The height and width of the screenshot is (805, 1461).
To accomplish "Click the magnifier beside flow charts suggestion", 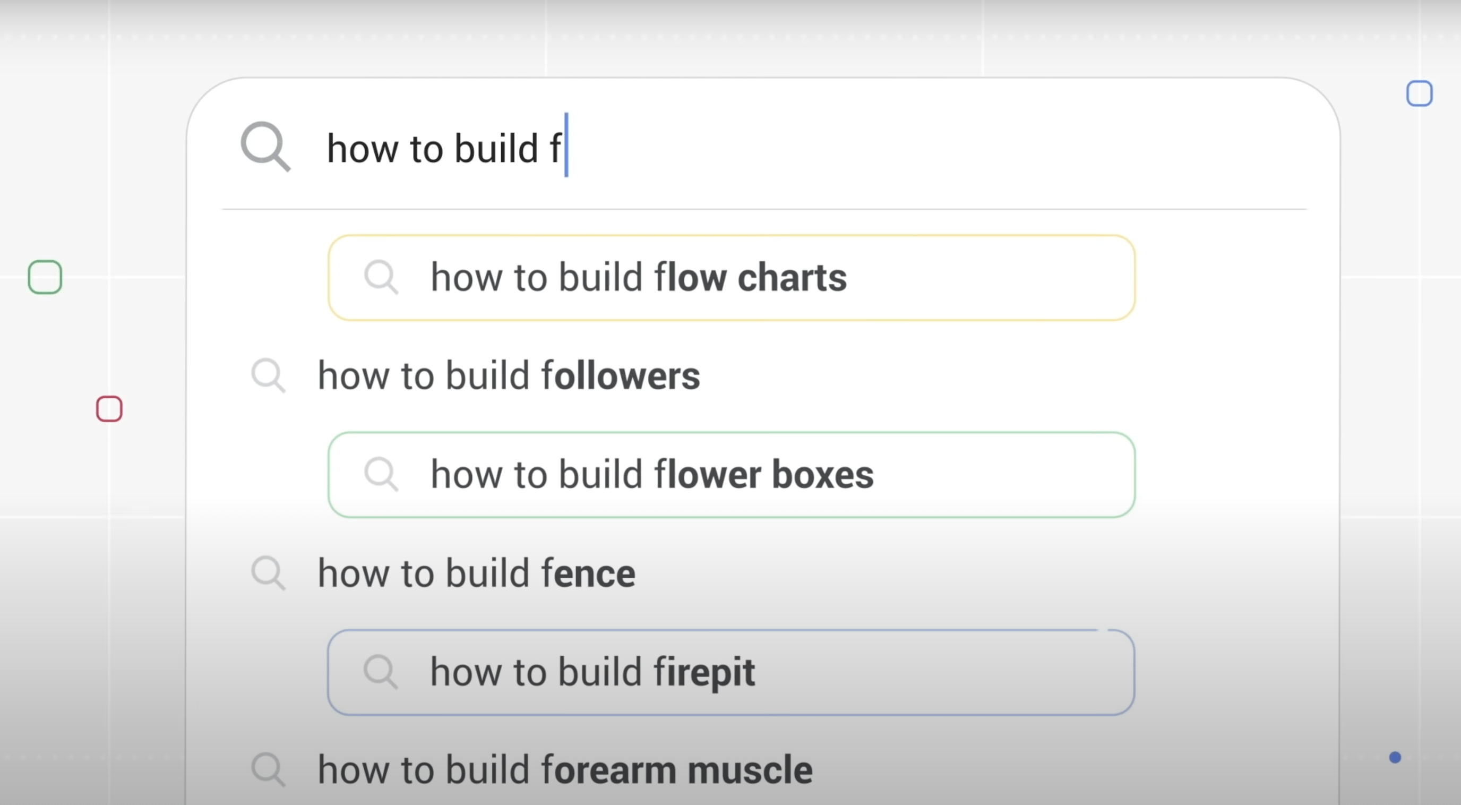I will [x=381, y=277].
